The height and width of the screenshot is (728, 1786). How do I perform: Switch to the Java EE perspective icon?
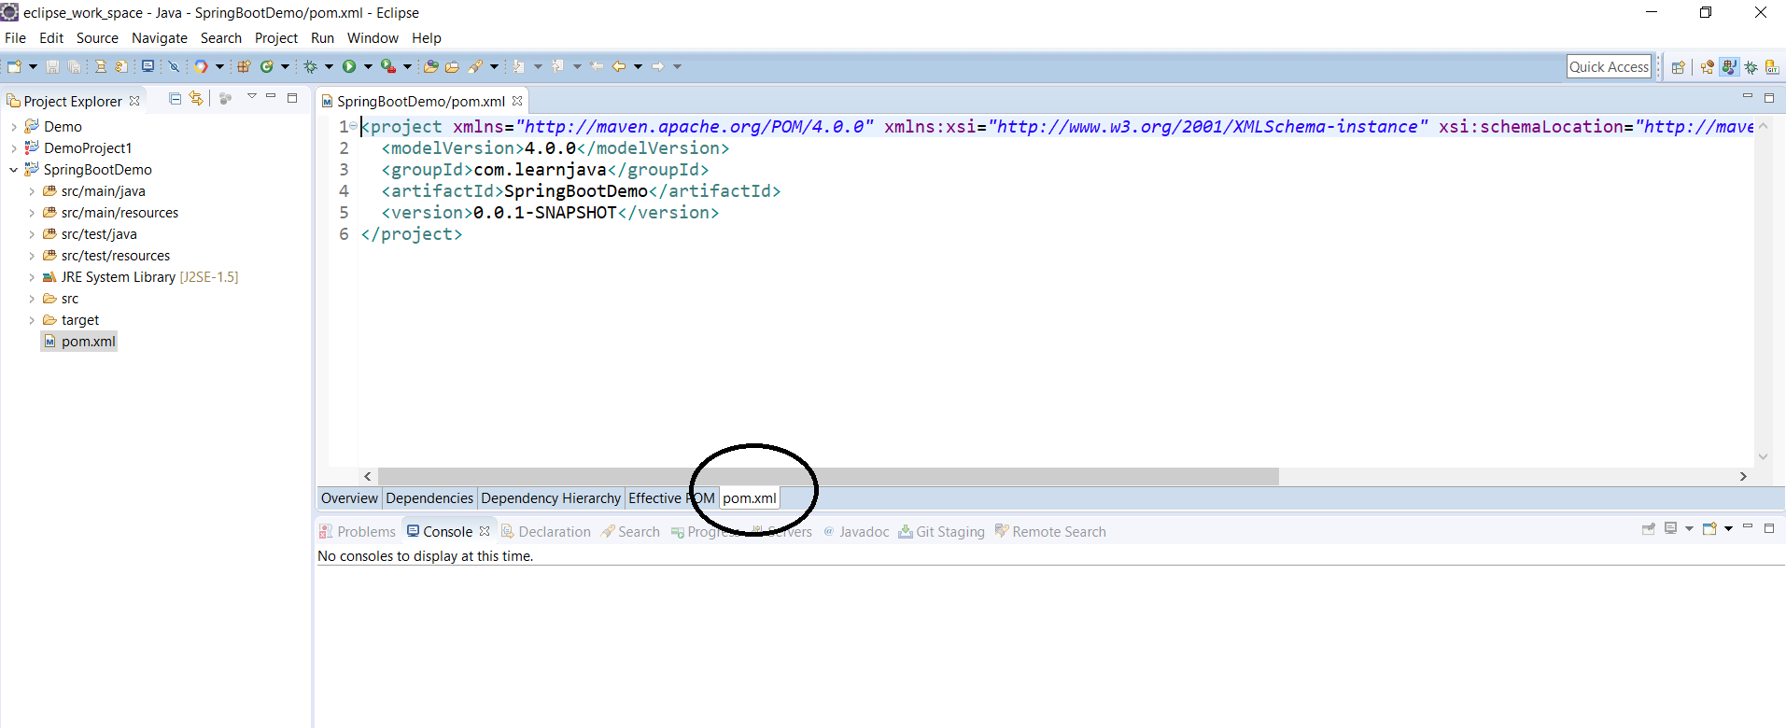coord(1707,67)
